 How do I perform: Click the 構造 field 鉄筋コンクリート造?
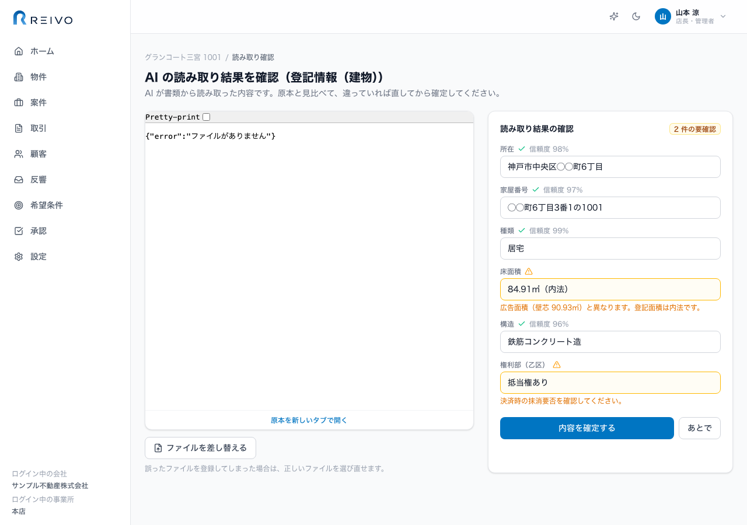pos(610,342)
